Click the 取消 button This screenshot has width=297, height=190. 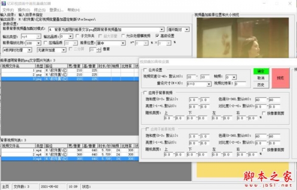261,78
